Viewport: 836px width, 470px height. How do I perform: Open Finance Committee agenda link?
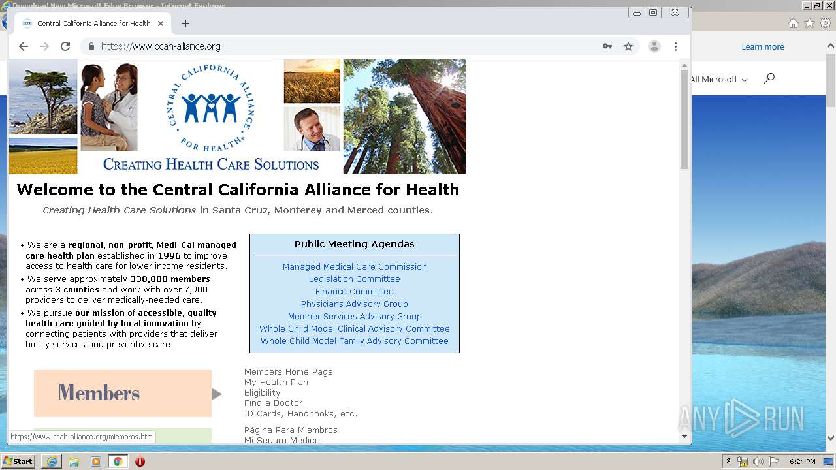coord(355,291)
